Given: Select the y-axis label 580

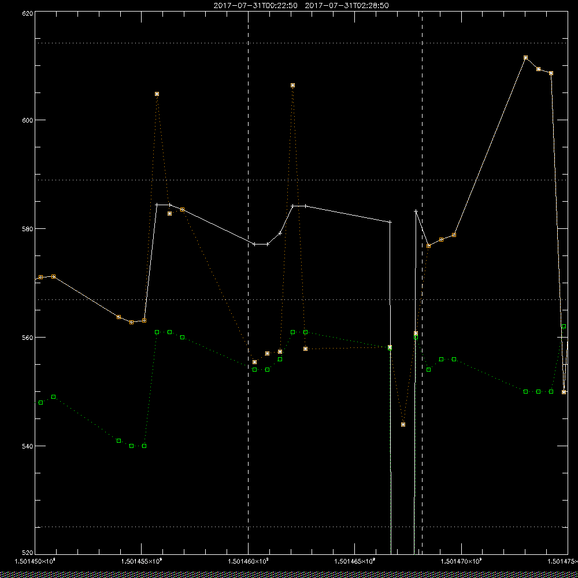Looking at the screenshot, I should [x=28, y=228].
